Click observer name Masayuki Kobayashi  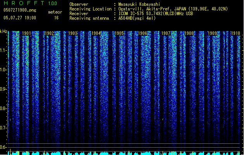pyautogui.click(x=139, y=4)
